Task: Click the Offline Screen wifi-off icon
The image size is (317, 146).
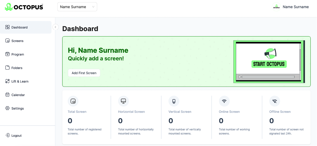Action: [275, 101]
